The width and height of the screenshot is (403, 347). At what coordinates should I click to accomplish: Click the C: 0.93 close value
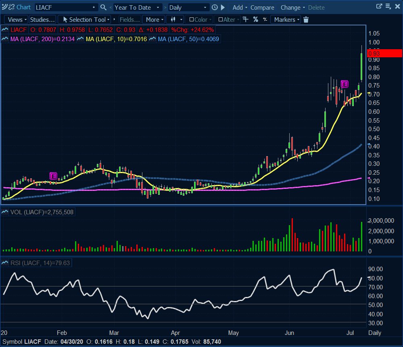126,30
